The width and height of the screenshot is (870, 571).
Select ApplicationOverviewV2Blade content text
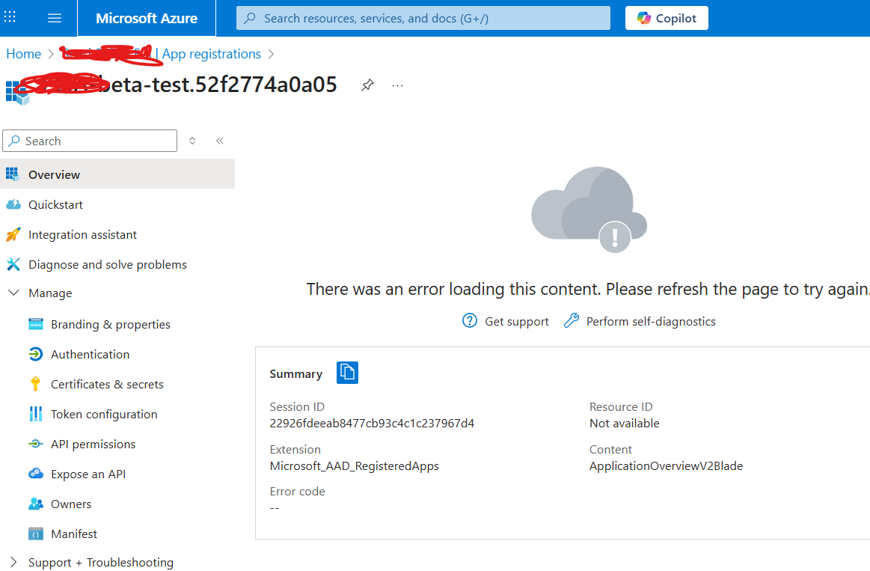coord(666,466)
